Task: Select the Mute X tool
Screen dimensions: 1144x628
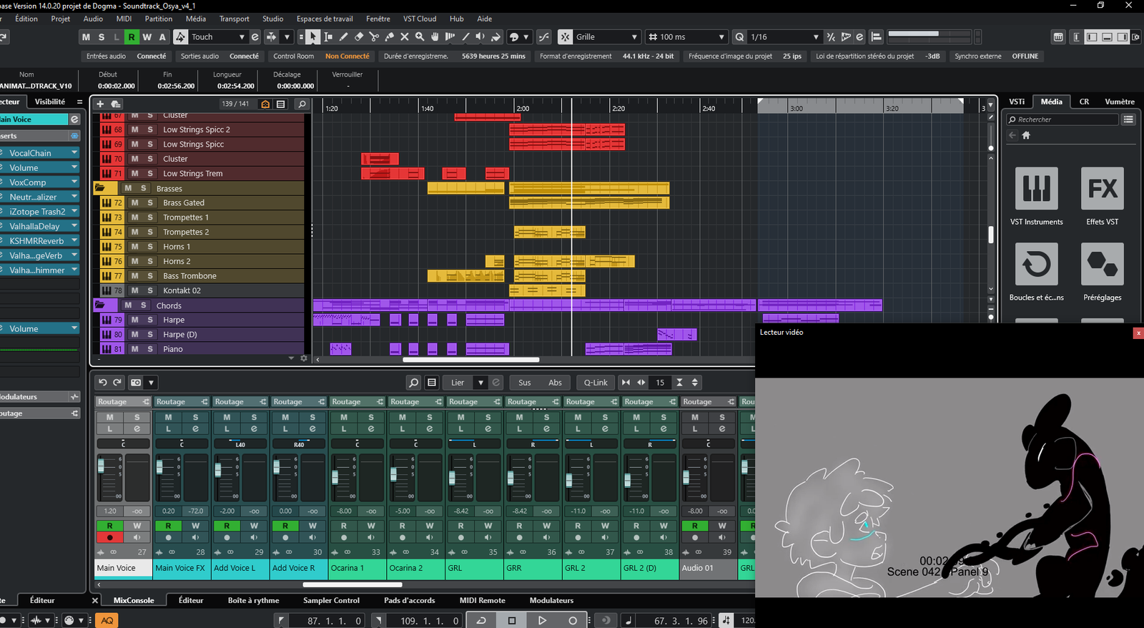Action: point(405,37)
